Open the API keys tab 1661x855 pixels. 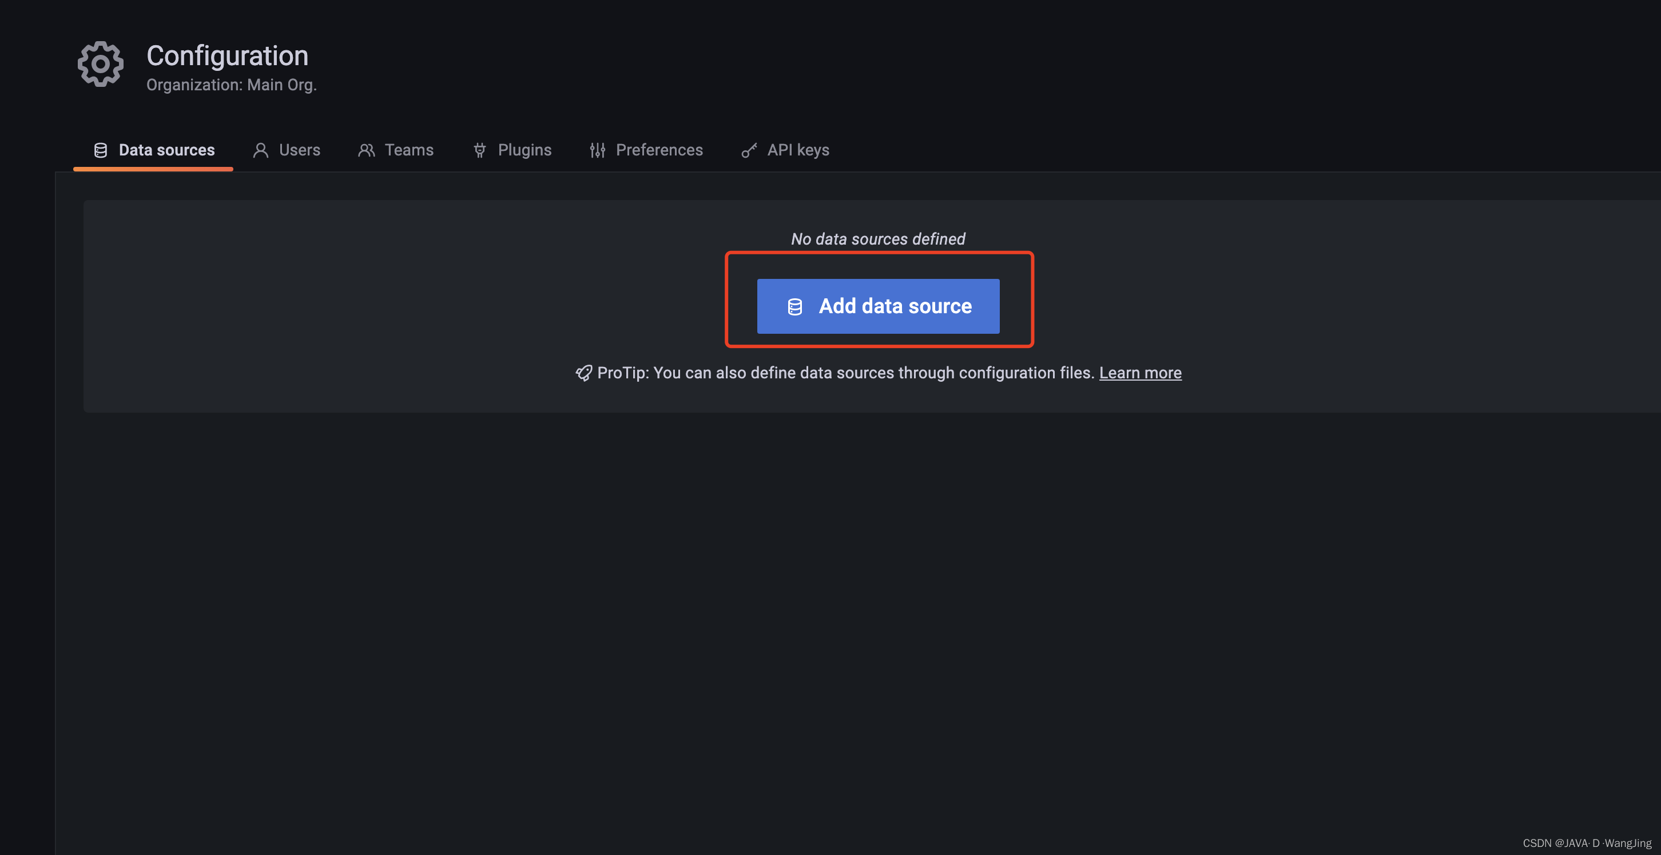coord(798,150)
